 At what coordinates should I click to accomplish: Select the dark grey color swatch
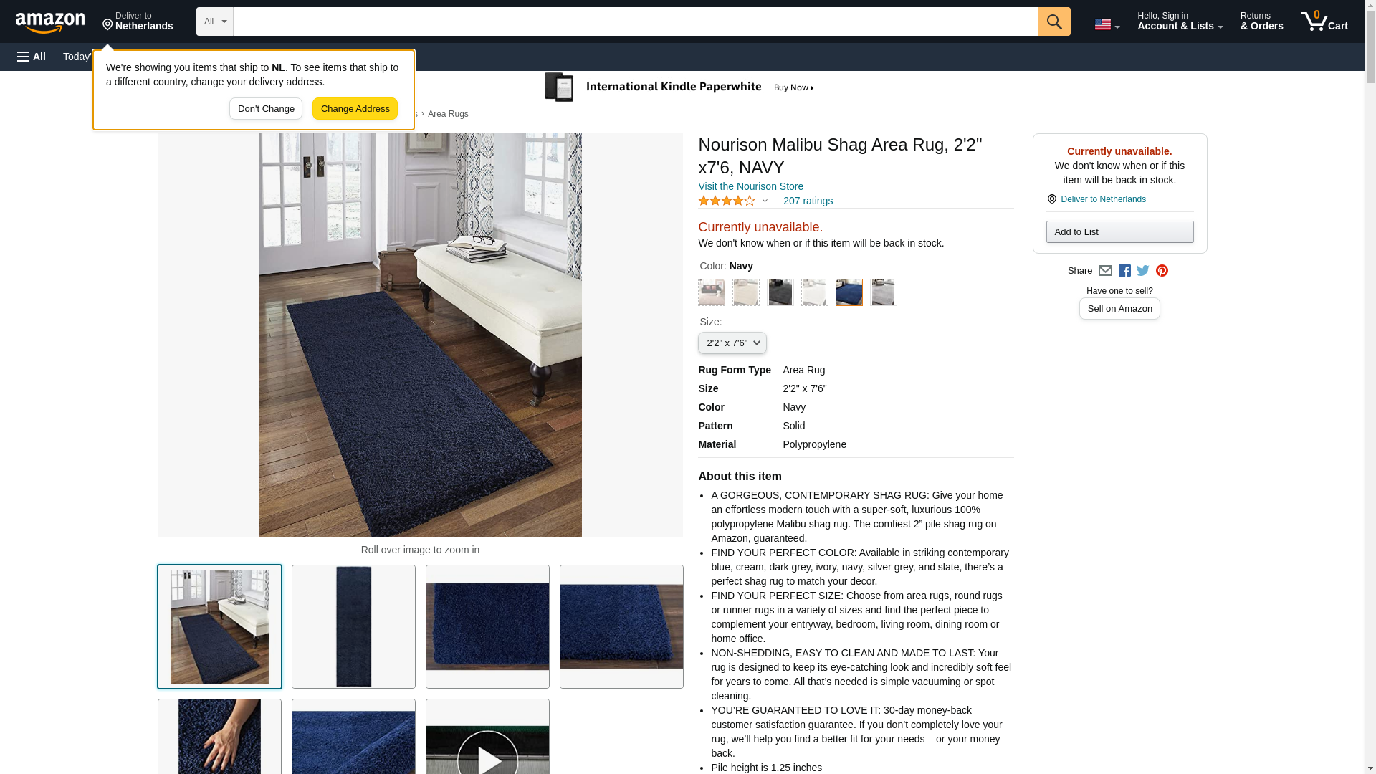pos(780,292)
